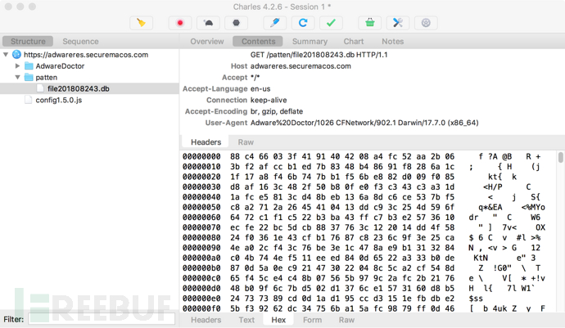The image size is (565, 328).
Task: Open the Notes tab
Action: coord(392,42)
